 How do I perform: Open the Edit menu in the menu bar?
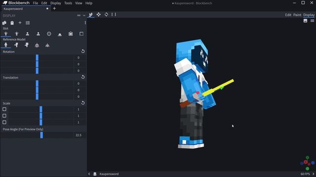tap(44, 3)
